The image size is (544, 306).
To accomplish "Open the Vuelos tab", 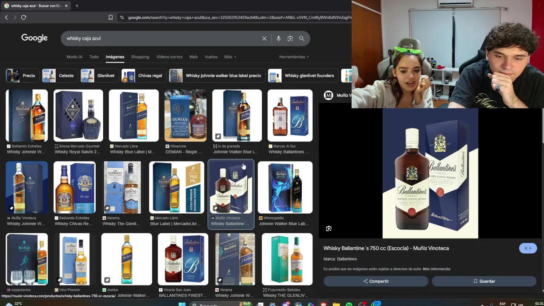I will click(211, 57).
